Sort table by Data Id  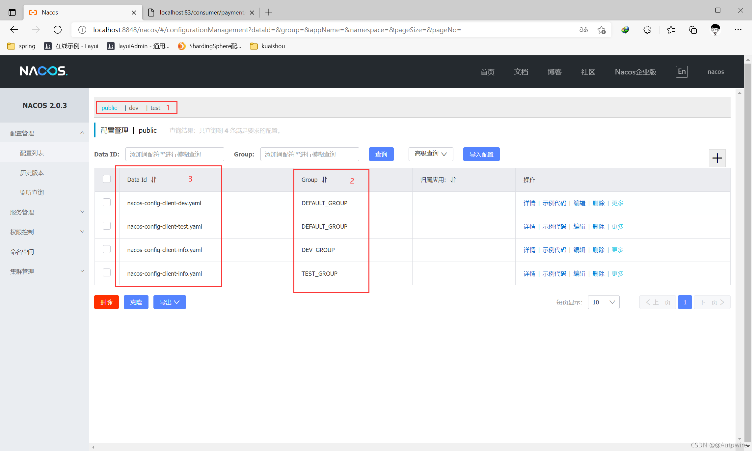click(154, 180)
